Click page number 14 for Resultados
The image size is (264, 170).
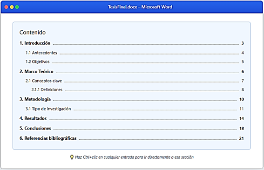[242, 118]
